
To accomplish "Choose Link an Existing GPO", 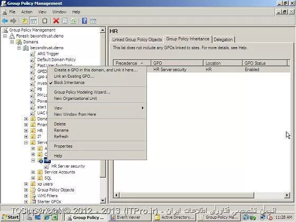I will [x=97, y=76].
